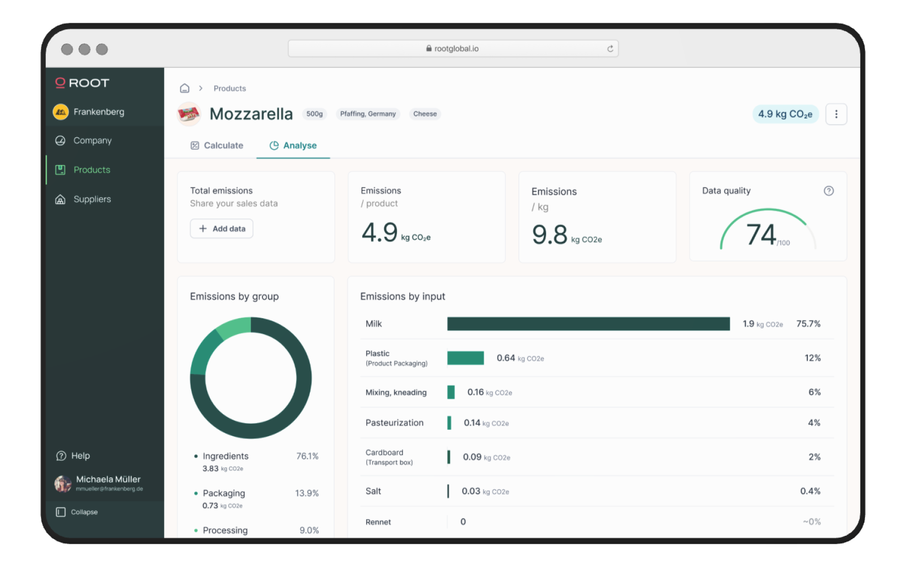Click the home breadcrumb icon
906x567 pixels.
point(184,88)
